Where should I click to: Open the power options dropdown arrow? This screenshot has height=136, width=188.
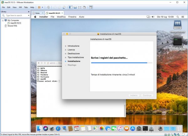[42, 7]
